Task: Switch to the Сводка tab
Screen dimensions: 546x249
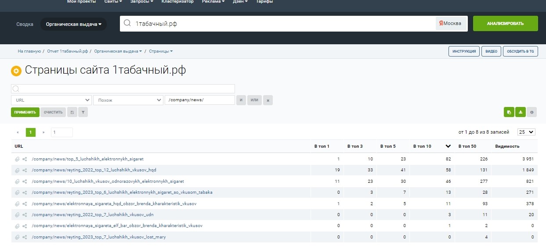Action: [x=25, y=24]
